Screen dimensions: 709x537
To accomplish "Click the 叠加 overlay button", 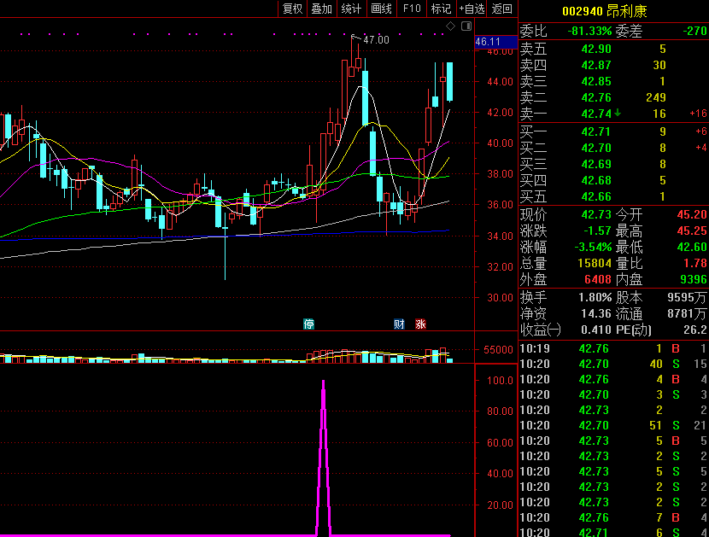I will pyautogui.click(x=322, y=9).
